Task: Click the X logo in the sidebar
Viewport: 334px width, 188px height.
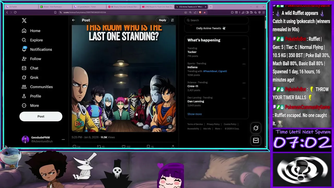Action: tap(24, 21)
